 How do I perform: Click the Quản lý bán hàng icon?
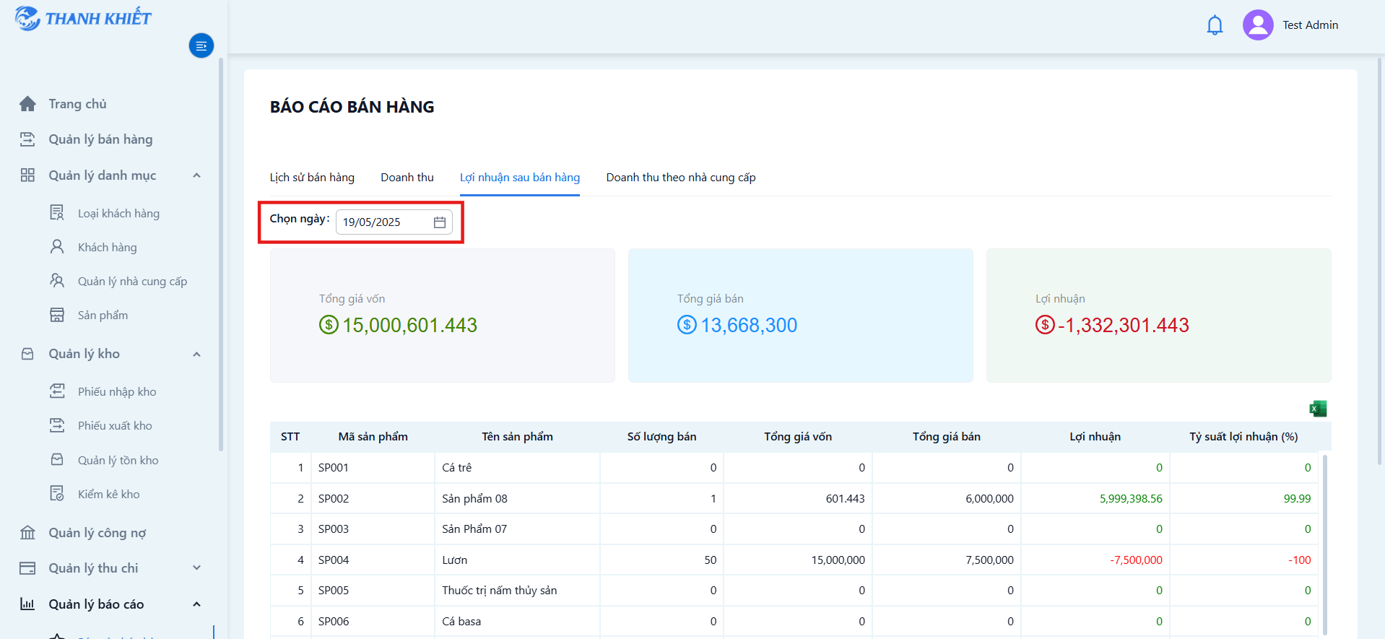click(x=27, y=139)
